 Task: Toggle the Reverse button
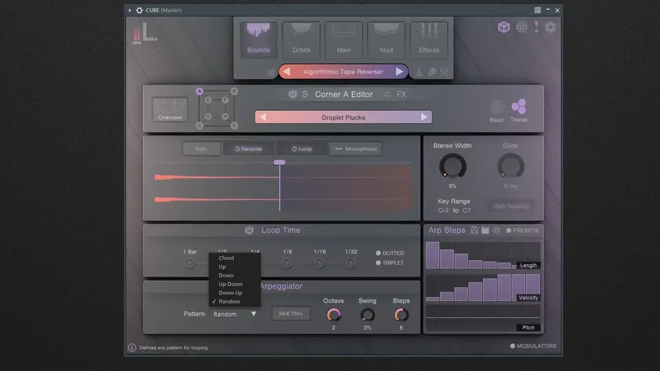tap(248, 149)
